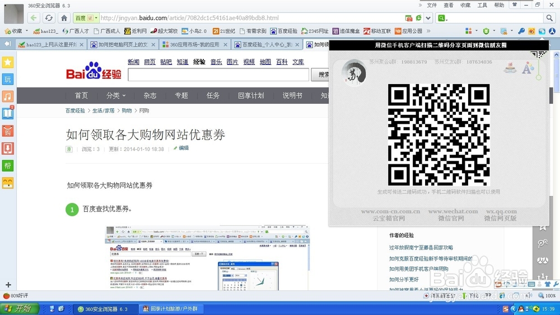Click the 生活/家居 breadcrumb link
Screen dimensions: 560x315
103,110
